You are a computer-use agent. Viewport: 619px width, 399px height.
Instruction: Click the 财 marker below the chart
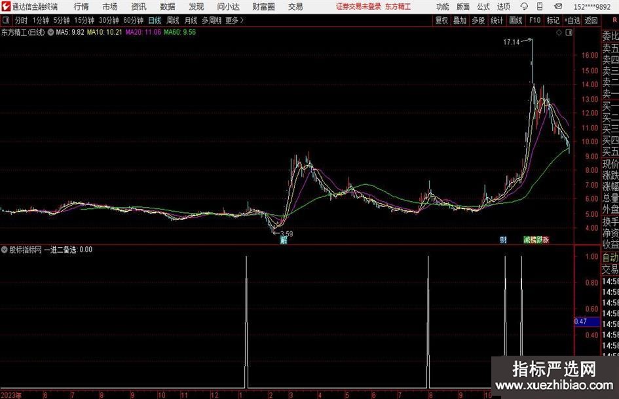click(x=503, y=240)
